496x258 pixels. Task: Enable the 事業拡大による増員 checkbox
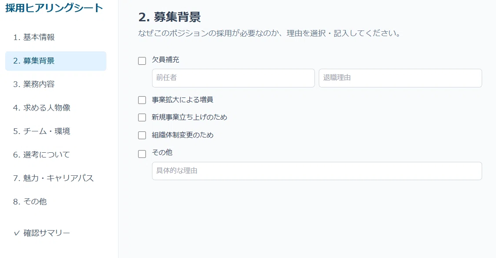tap(142, 100)
